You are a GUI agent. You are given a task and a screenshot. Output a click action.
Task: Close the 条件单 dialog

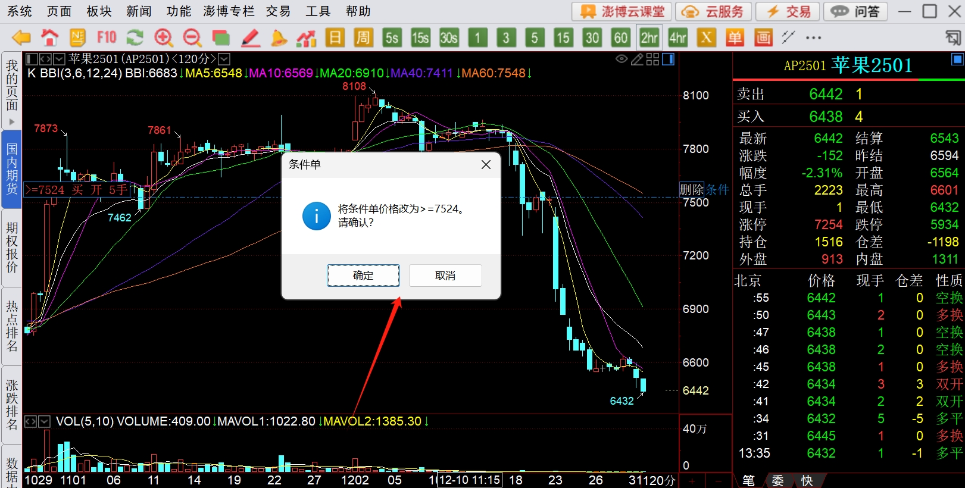[x=486, y=165]
